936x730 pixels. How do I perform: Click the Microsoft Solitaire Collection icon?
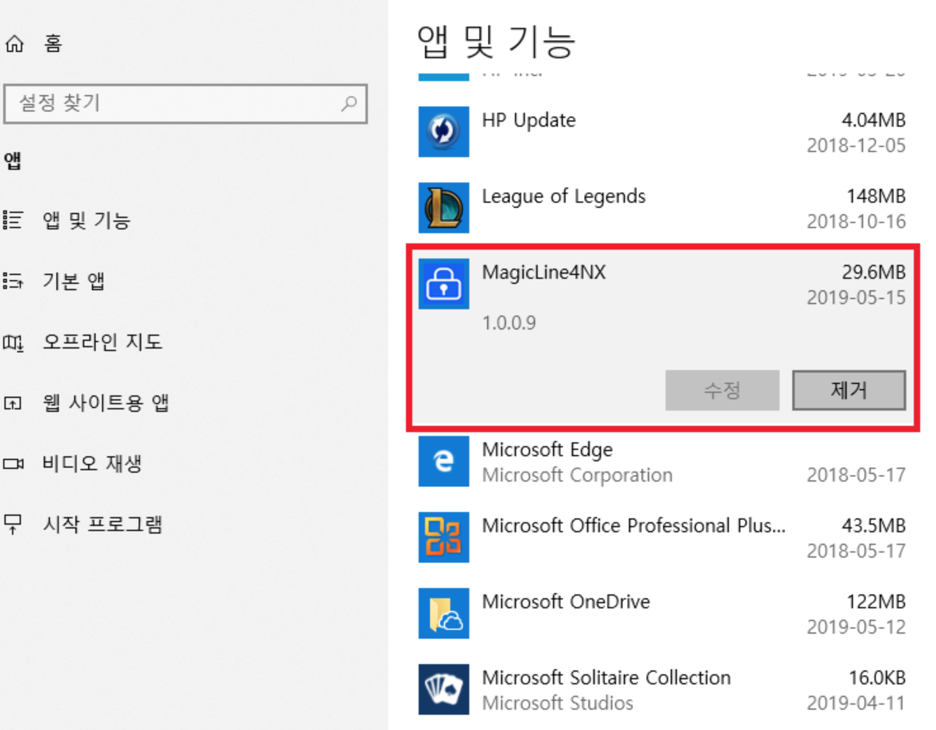(443, 689)
